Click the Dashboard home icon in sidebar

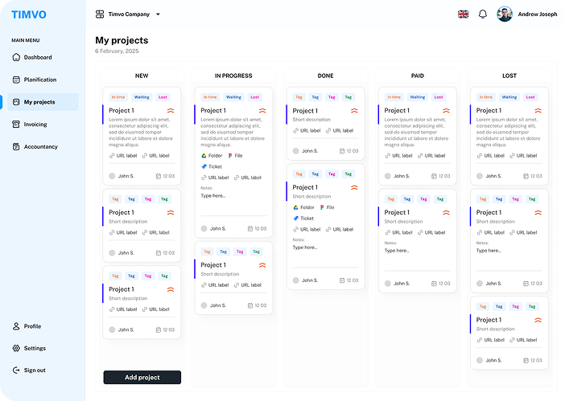pyautogui.click(x=16, y=57)
